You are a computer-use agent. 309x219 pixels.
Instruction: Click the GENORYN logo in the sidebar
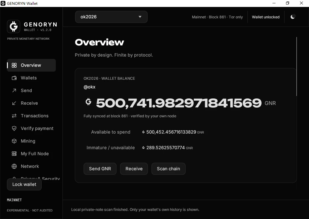click(14, 26)
